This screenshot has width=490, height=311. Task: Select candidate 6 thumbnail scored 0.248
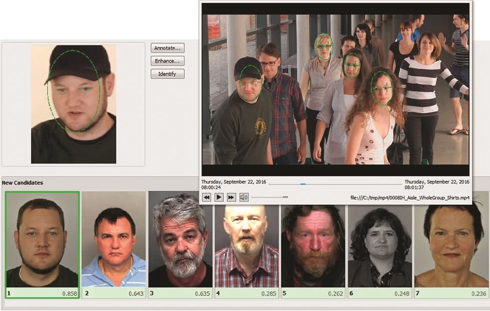coord(380,239)
